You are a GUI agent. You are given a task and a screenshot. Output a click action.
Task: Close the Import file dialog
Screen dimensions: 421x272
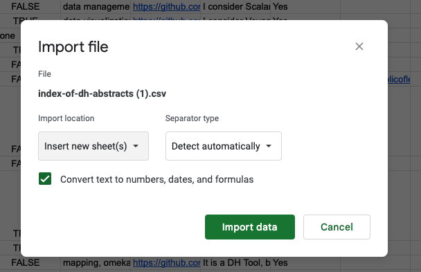(359, 46)
